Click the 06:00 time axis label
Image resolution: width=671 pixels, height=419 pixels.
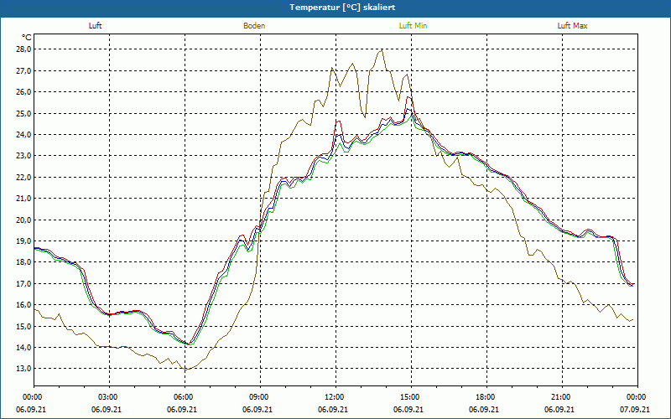click(x=185, y=397)
